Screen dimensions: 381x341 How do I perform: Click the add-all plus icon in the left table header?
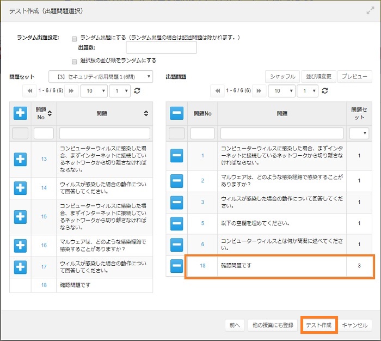20,113
